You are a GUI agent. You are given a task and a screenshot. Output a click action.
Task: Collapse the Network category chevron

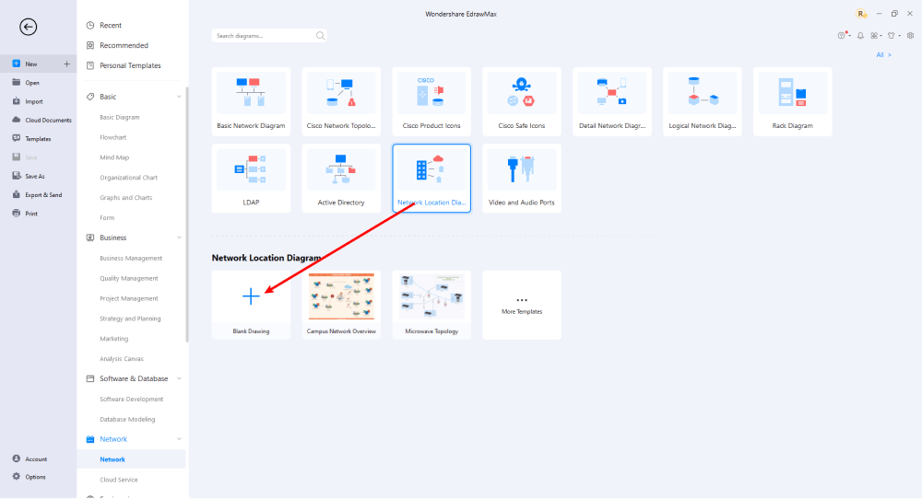tap(179, 439)
